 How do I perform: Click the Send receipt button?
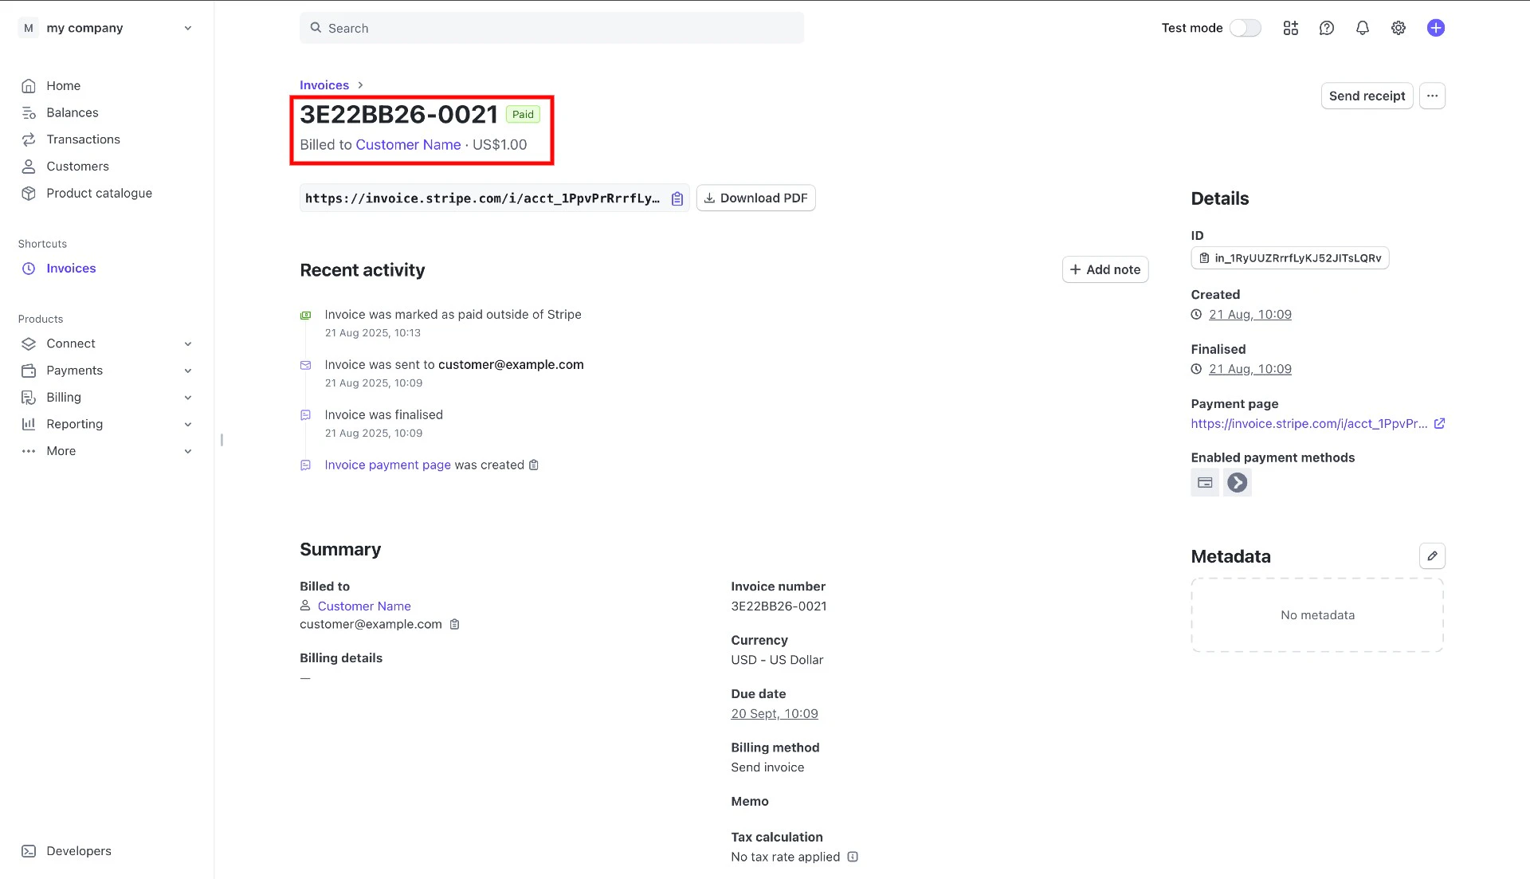1366,96
